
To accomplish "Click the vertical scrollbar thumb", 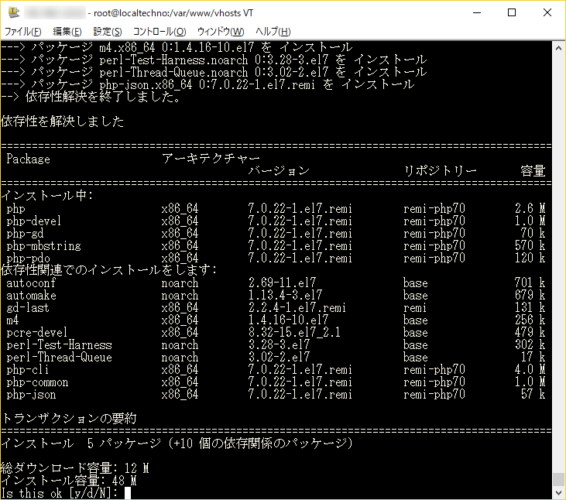I will tap(558, 479).
